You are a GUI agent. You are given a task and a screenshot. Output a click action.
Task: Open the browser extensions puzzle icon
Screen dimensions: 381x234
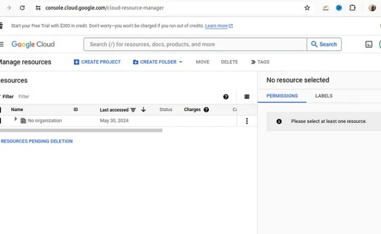(352, 8)
